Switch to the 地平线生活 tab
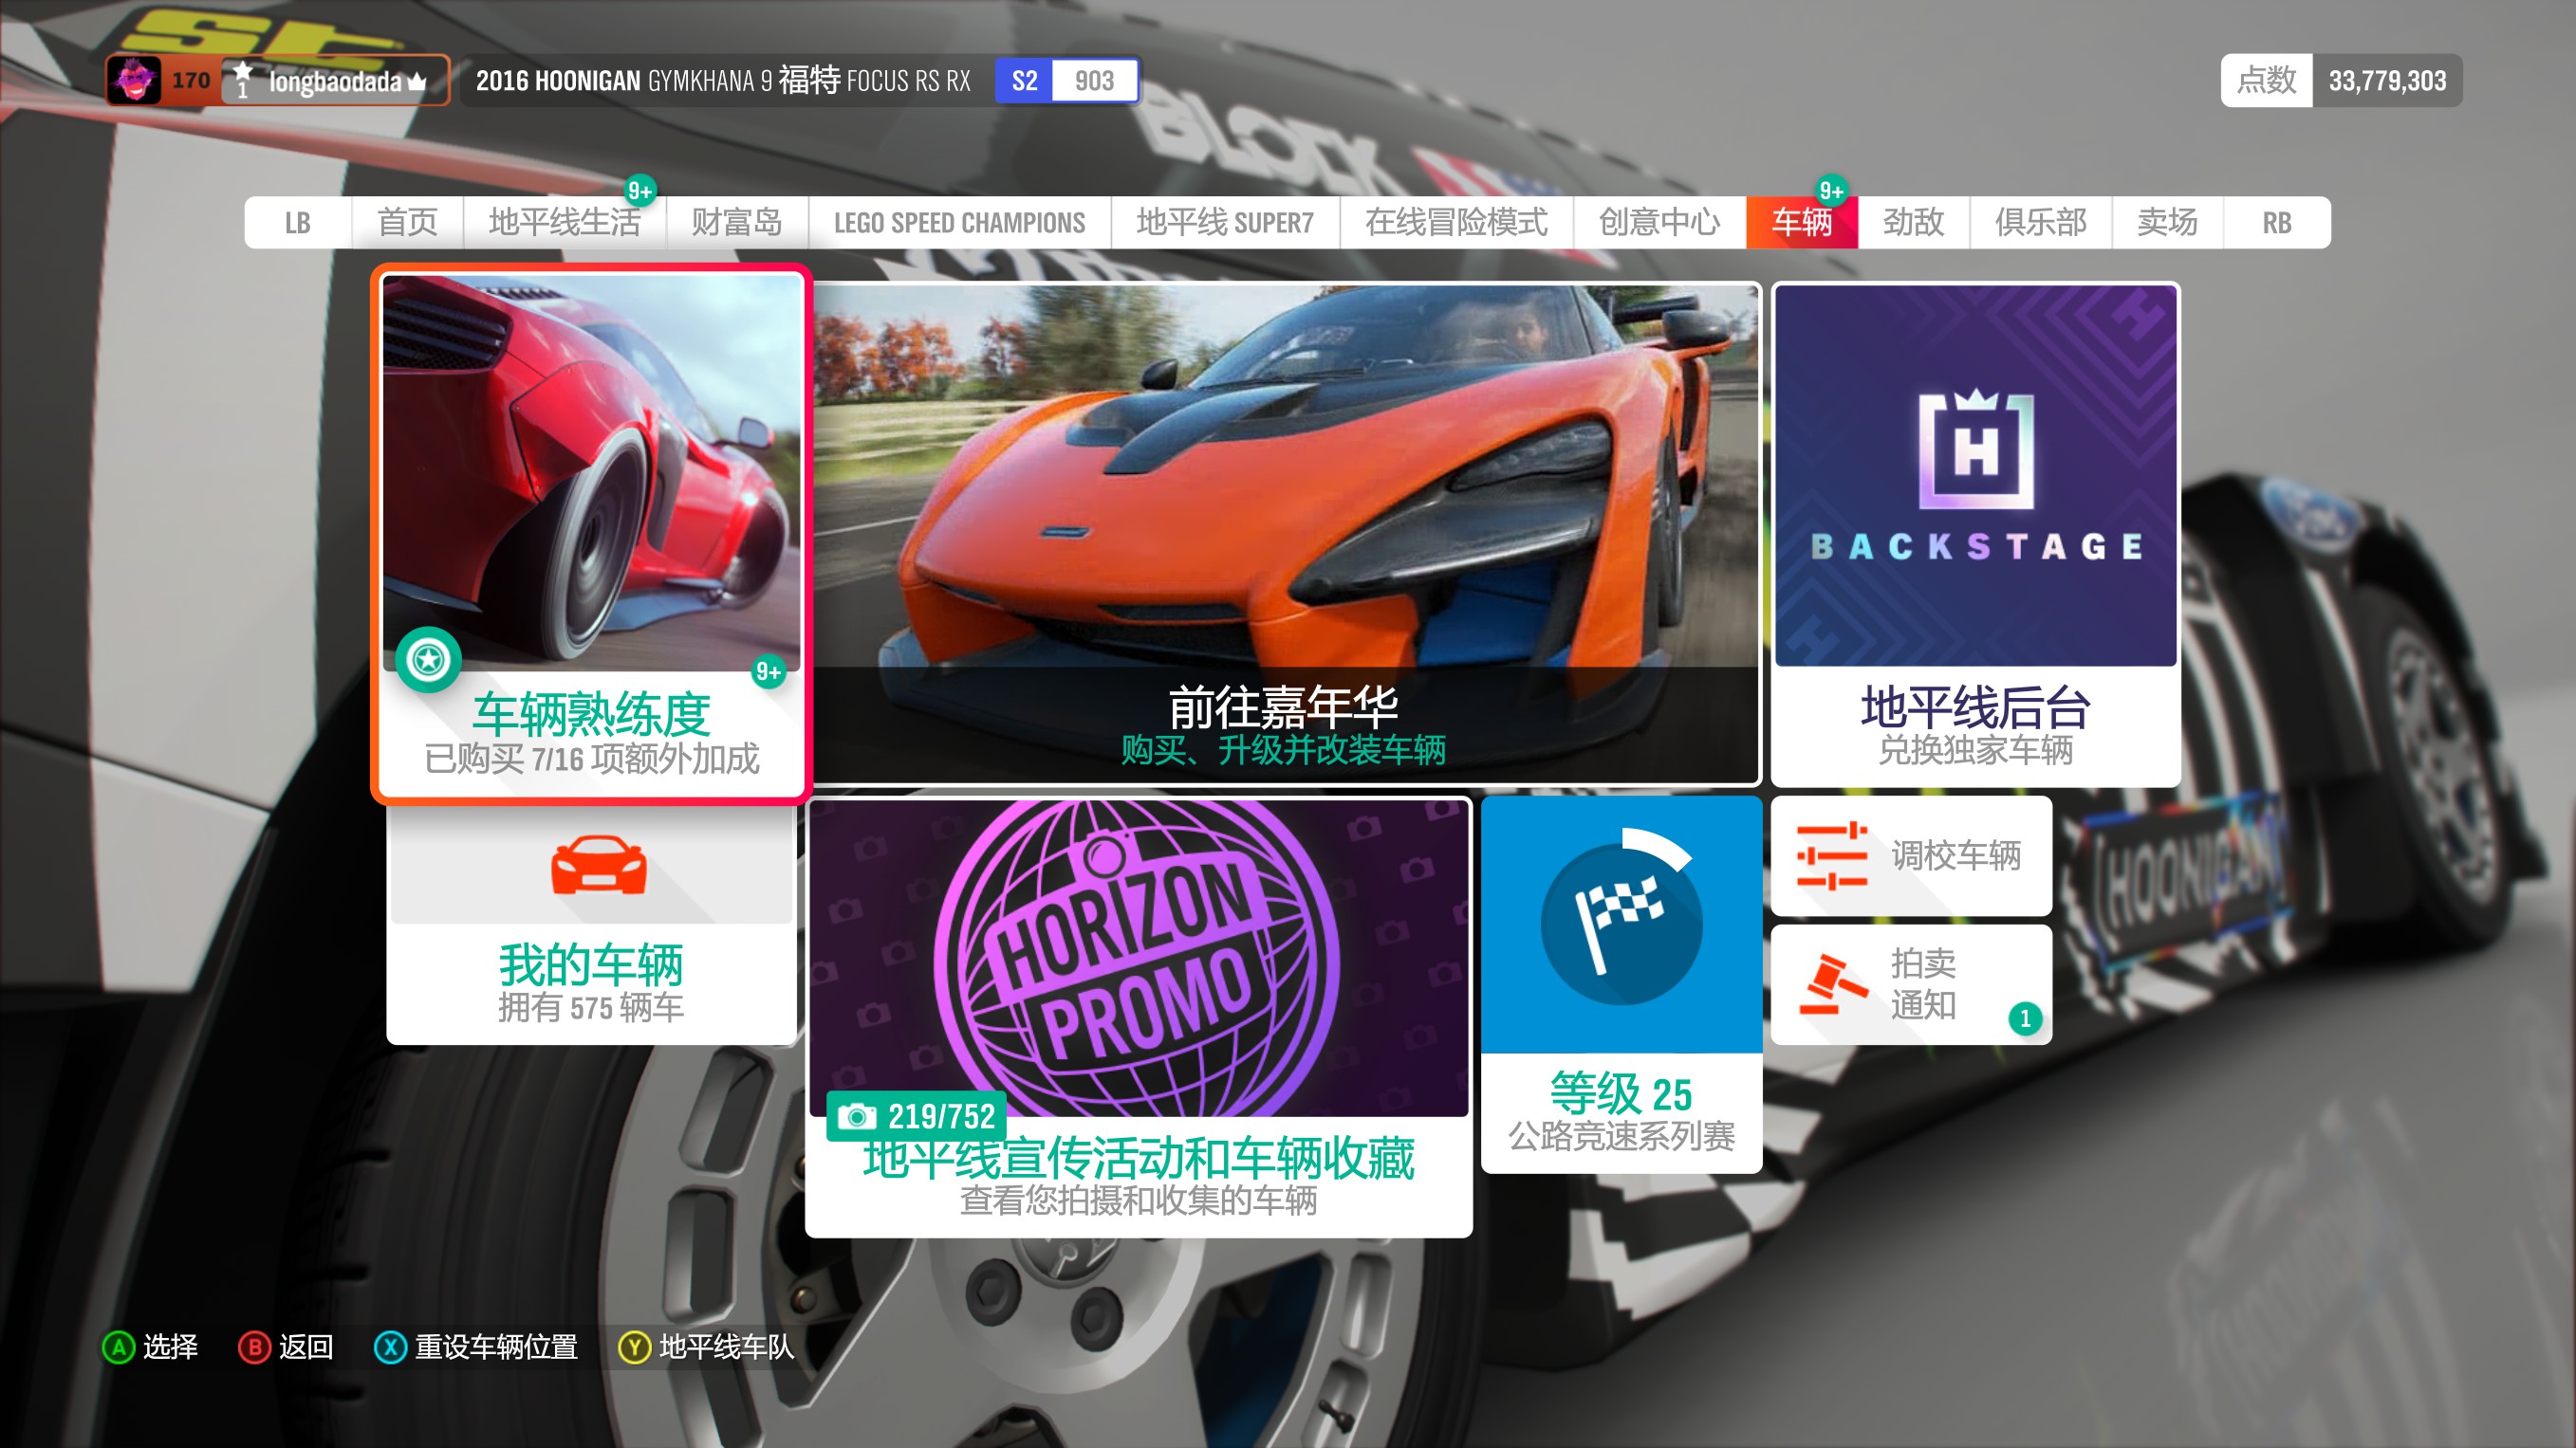Image resolution: width=2576 pixels, height=1448 pixels. point(564,222)
